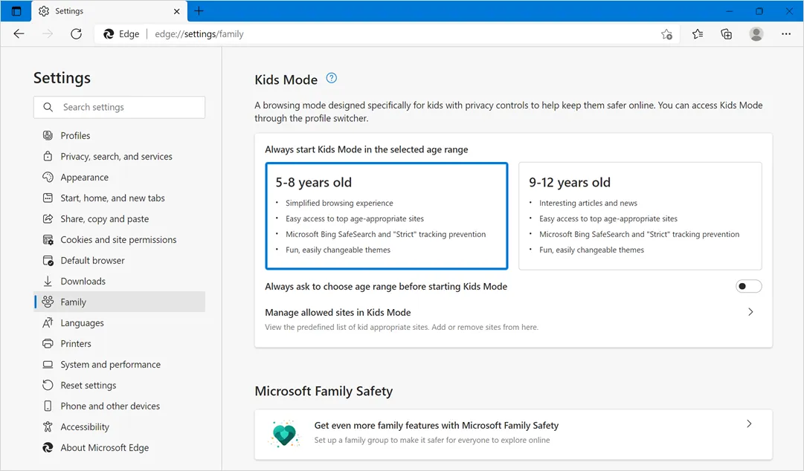The image size is (804, 471).
Task: Open the Downloads settings page
Action: click(83, 282)
